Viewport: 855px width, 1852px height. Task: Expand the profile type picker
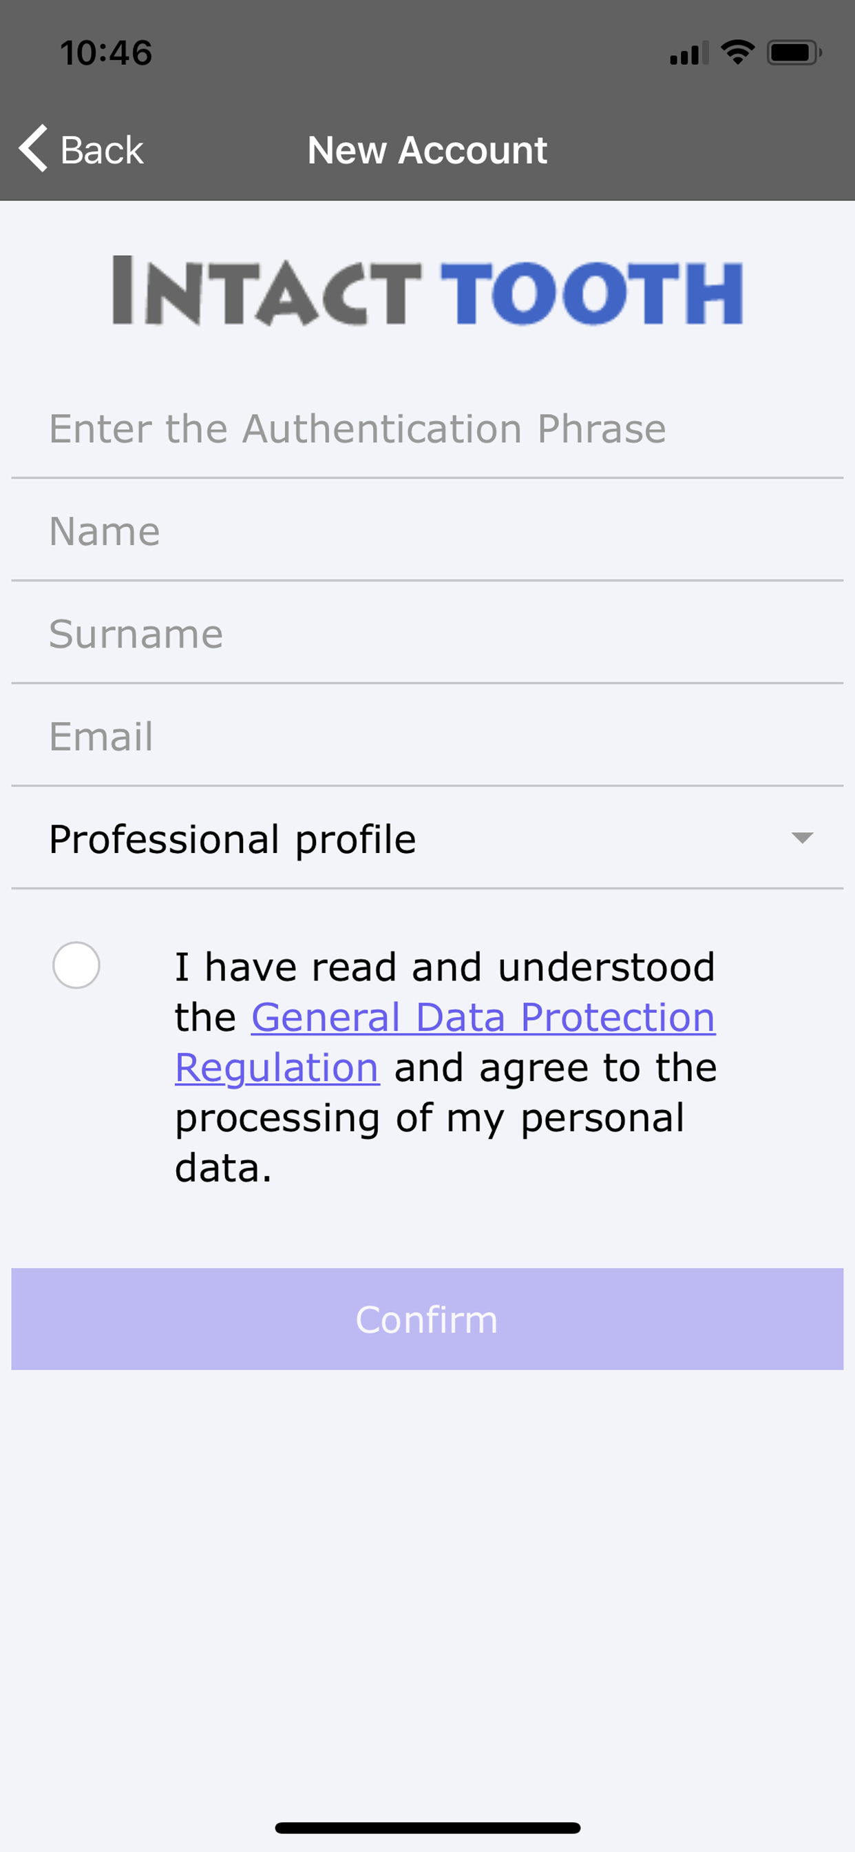427,840
